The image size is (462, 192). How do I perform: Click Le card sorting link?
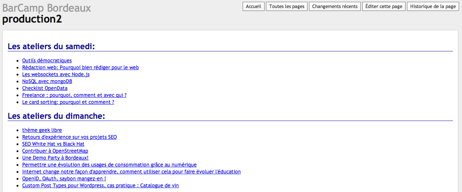click(x=68, y=102)
